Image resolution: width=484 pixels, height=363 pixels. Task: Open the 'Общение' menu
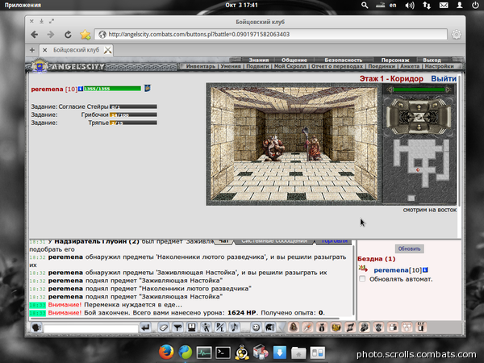(x=294, y=60)
